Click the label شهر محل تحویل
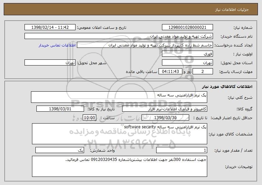 point(92,63)
